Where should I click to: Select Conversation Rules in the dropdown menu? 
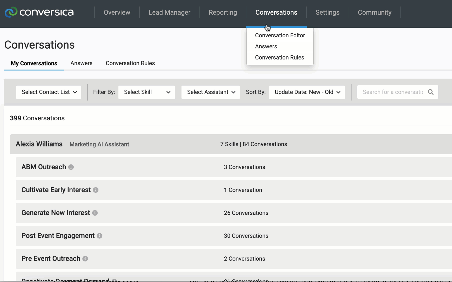coord(279,57)
